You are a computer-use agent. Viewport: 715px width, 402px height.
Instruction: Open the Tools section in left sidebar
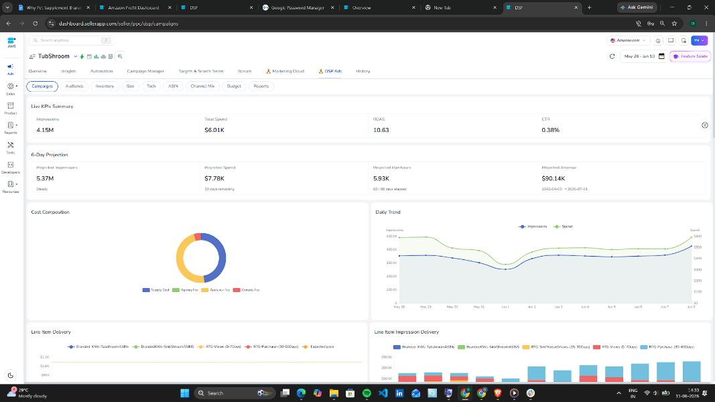(11, 147)
